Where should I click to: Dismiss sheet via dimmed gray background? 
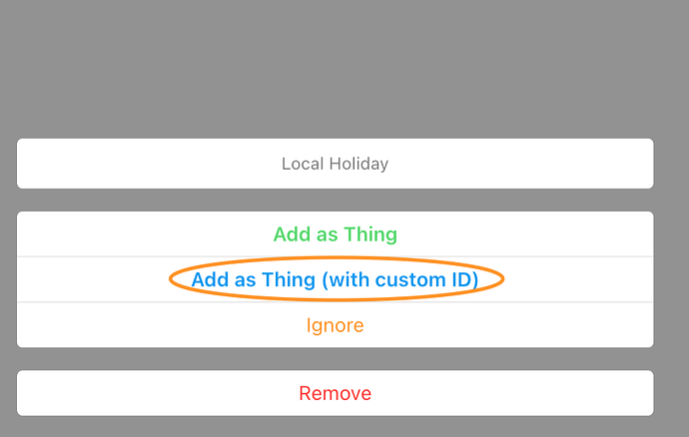[335, 66]
